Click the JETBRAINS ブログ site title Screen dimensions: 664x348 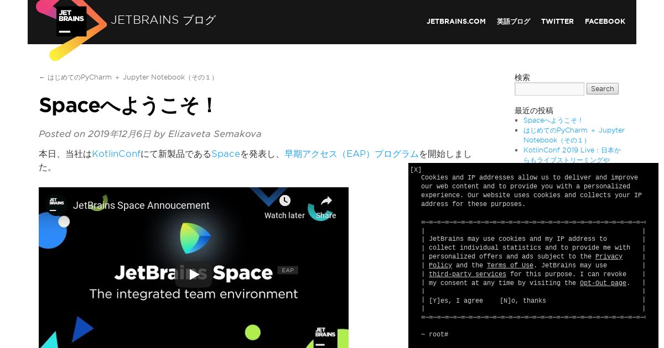click(163, 20)
